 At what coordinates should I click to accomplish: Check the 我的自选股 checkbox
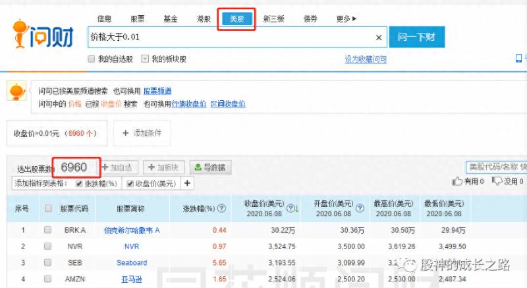pyautogui.click(x=91, y=59)
